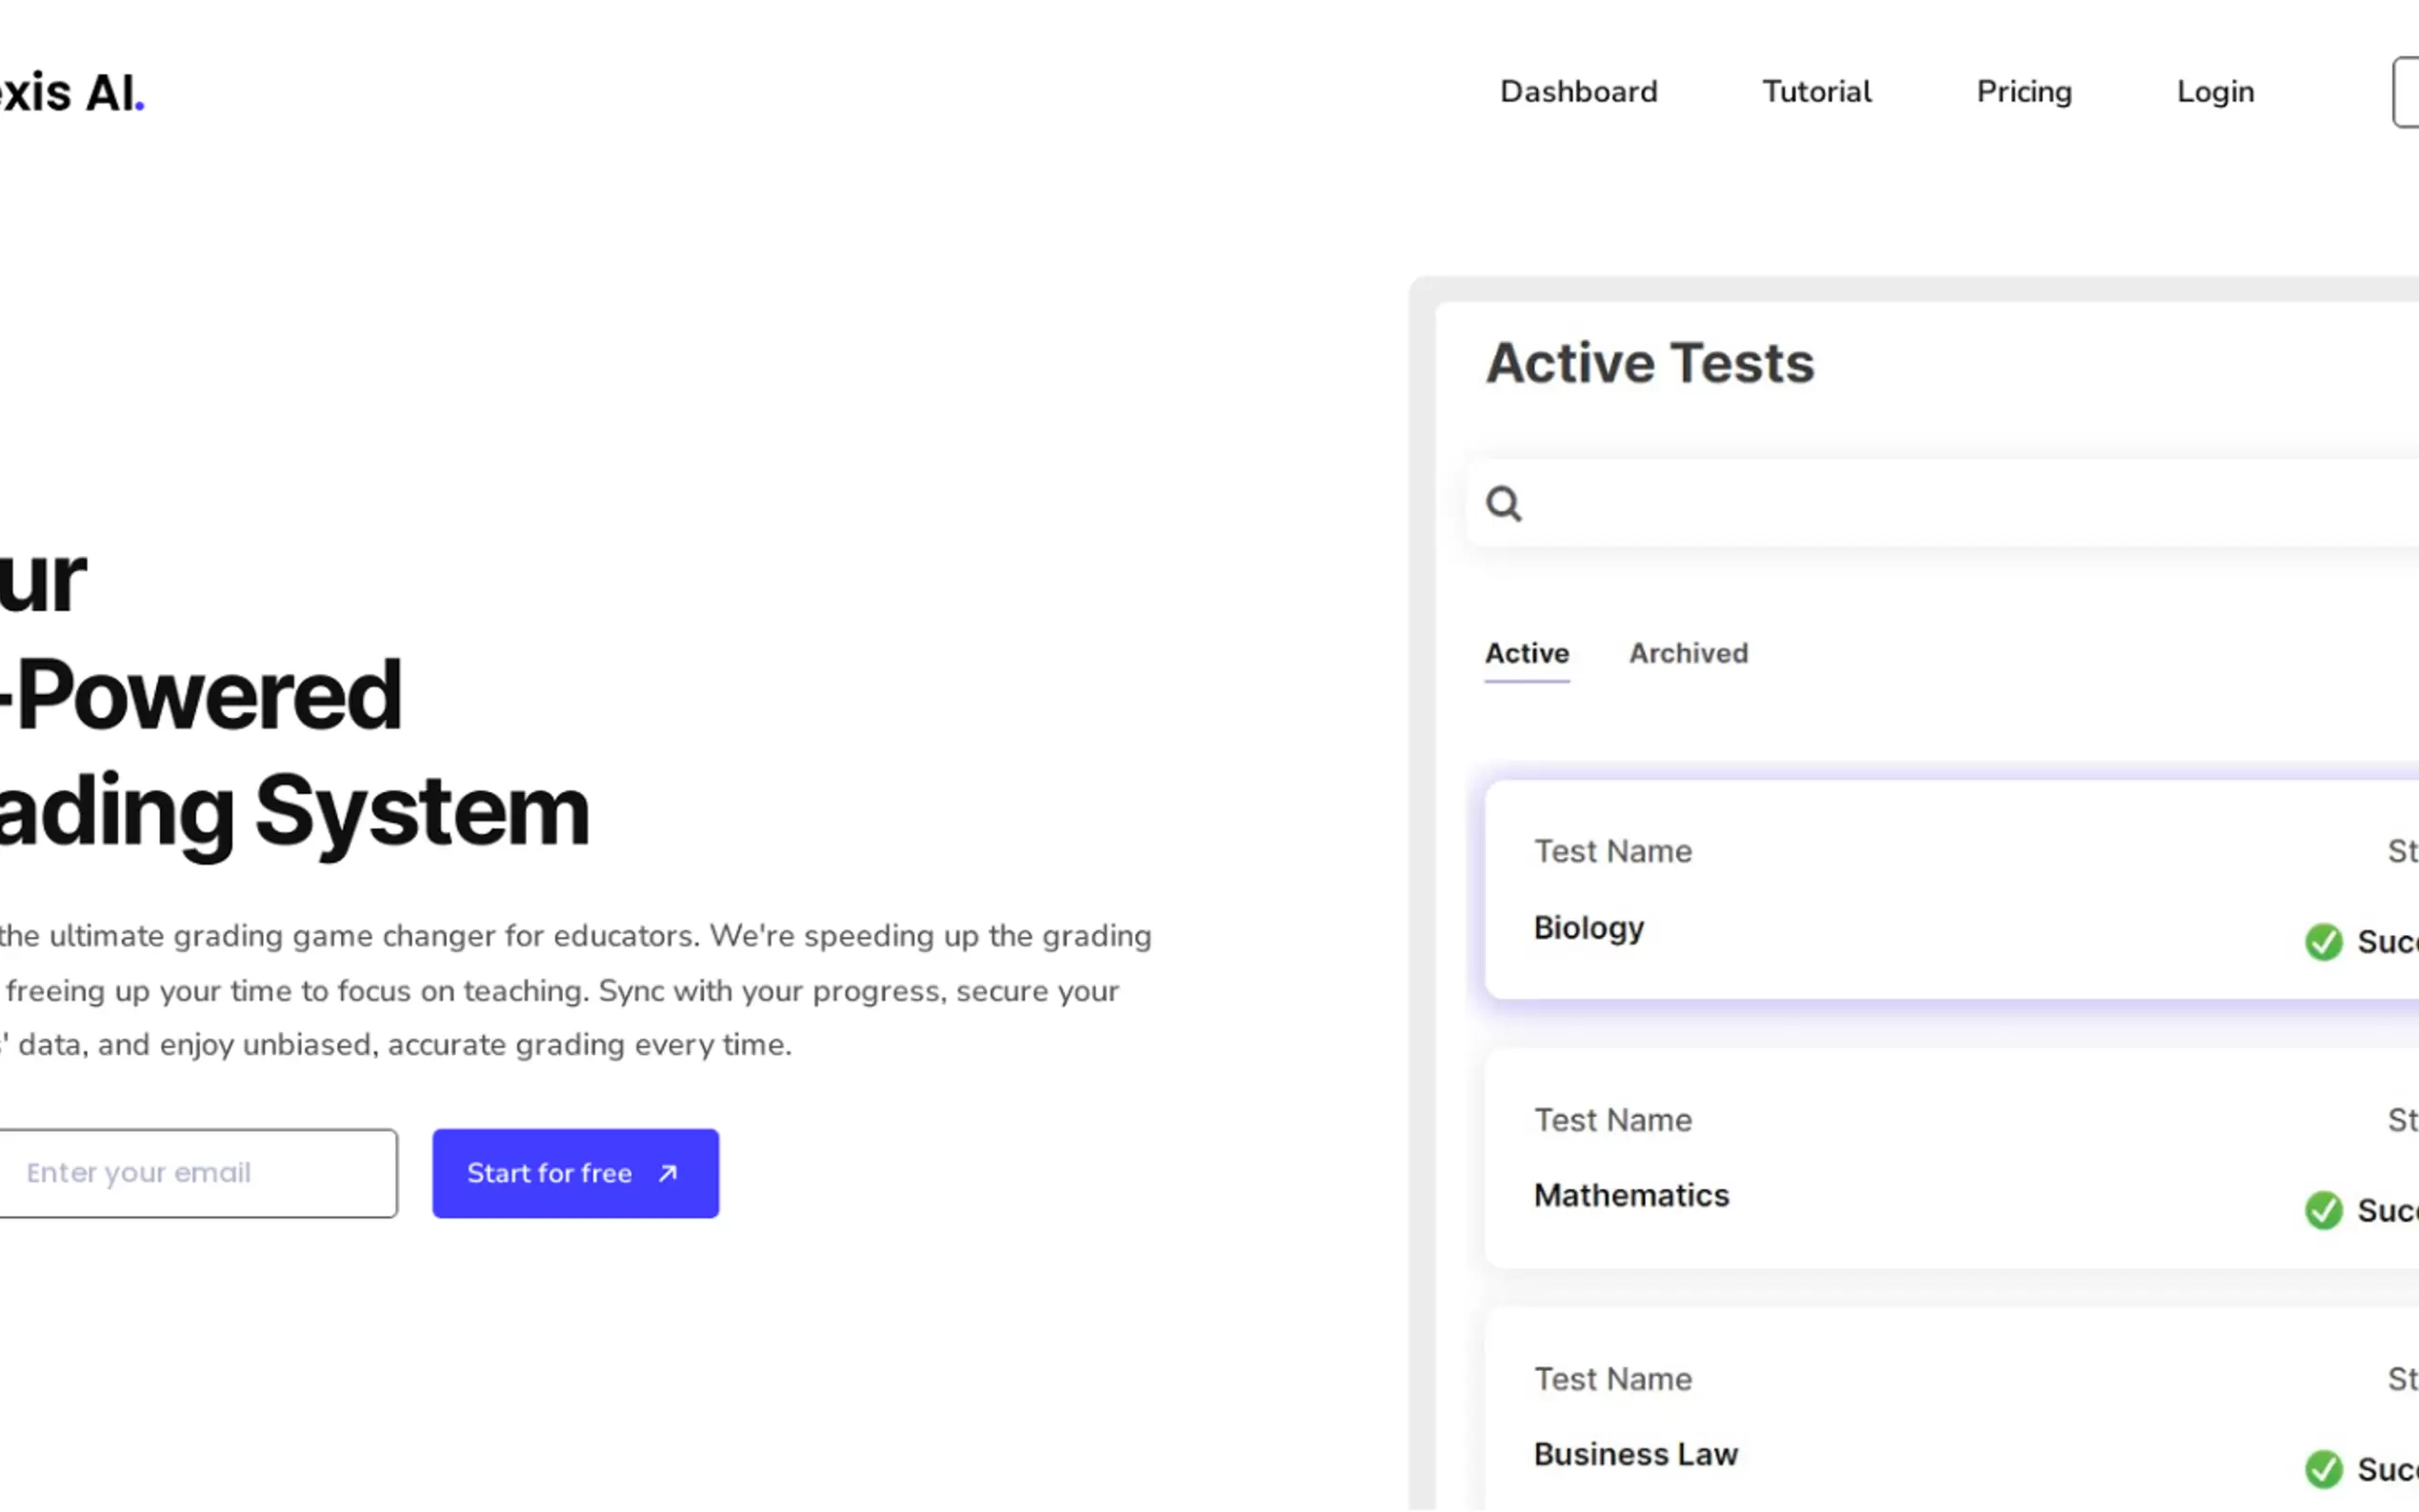Click the arrow icon on Start for free
The height and width of the screenshot is (1512, 2419).
tap(668, 1173)
